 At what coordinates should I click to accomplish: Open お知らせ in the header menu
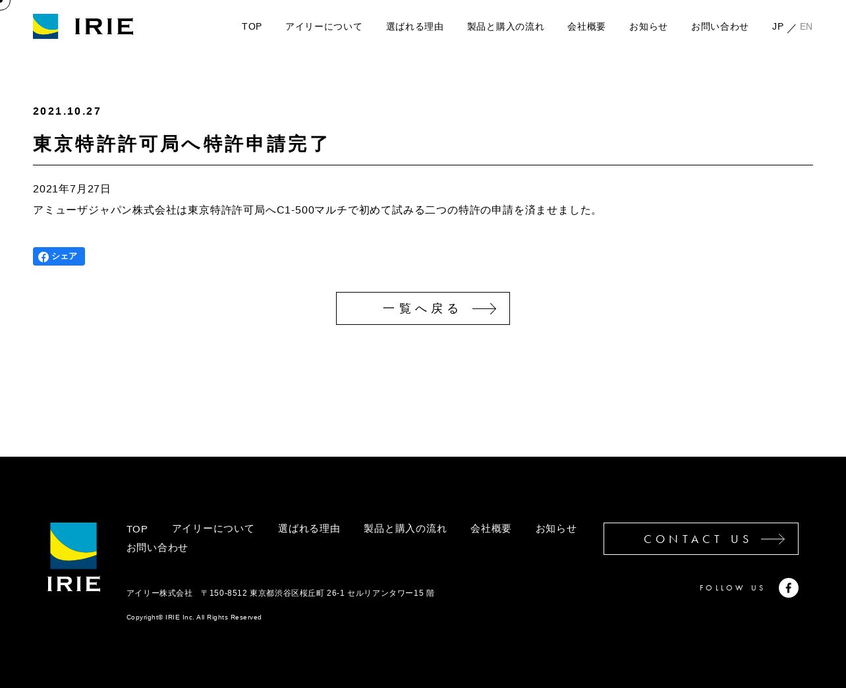[648, 27]
